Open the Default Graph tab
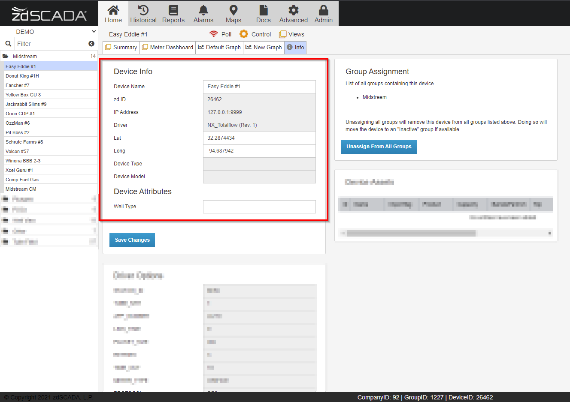 pyautogui.click(x=219, y=47)
